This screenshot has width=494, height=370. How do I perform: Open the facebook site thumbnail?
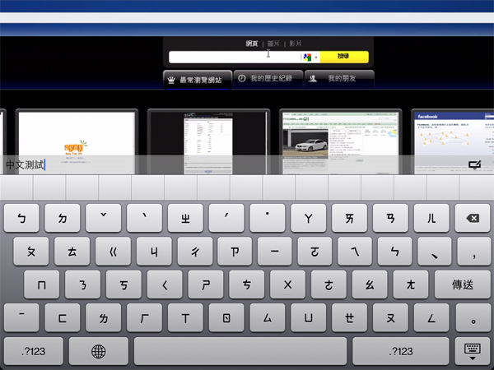click(452, 141)
